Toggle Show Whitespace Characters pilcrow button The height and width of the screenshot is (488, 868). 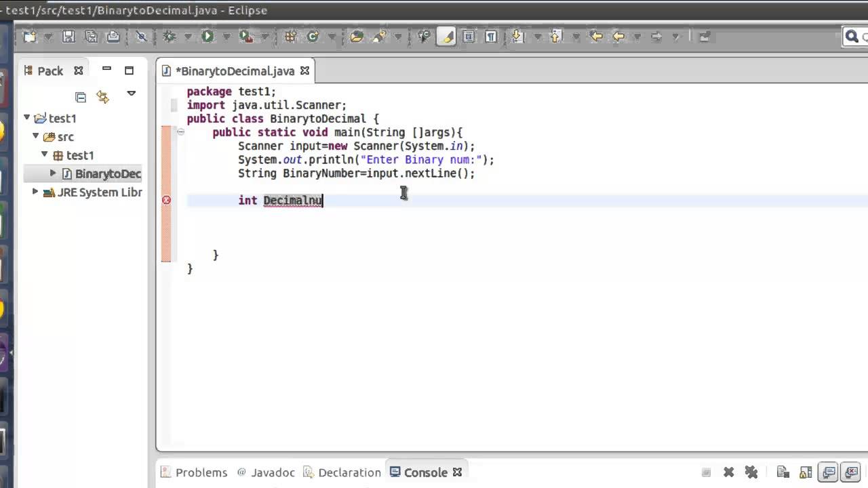490,37
